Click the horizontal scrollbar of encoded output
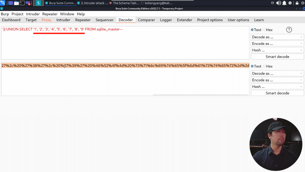 (200, 95)
